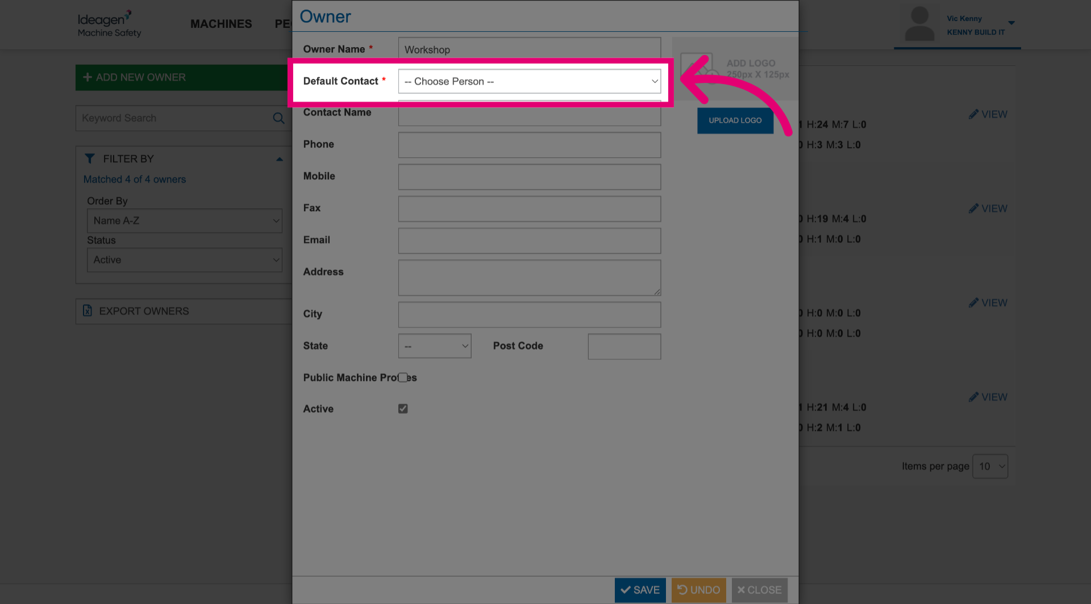This screenshot has height=604, width=1091.
Task: Click the UPLOAD LOGO button
Action: (x=735, y=120)
